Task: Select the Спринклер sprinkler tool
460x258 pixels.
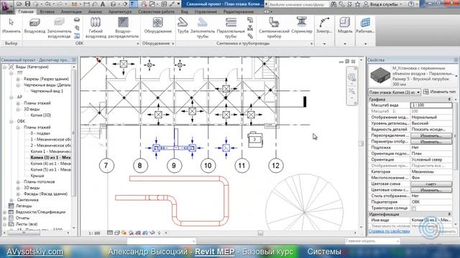Action: tap(302, 26)
